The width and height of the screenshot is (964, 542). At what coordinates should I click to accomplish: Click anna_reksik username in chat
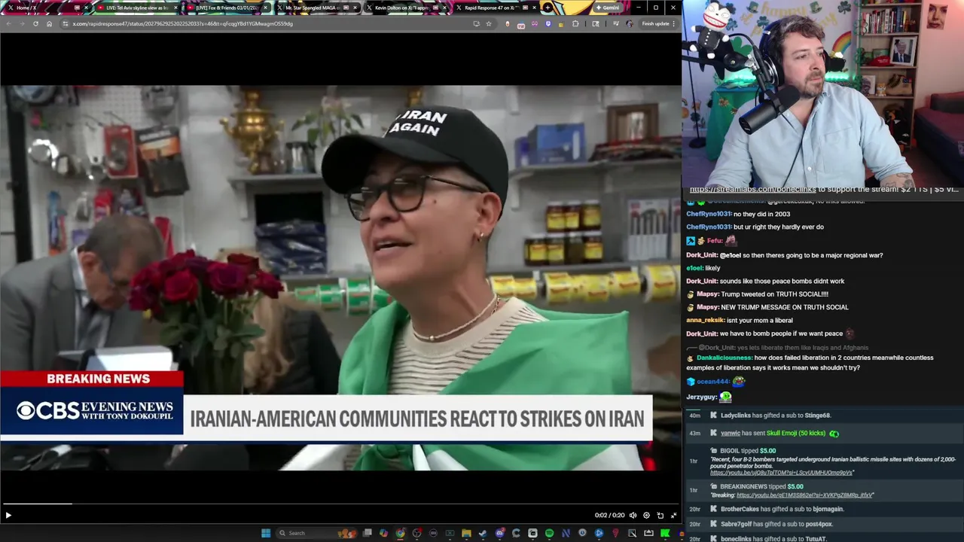click(705, 320)
